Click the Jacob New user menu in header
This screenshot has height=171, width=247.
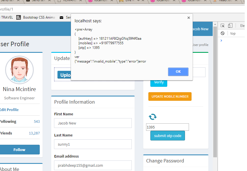coord(200,29)
